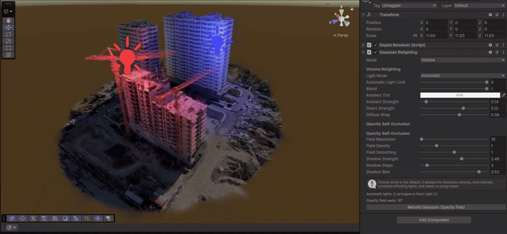The width and height of the screenshot is (507, 234).
Task: Expand the Gsplat Renderer component
Action: 363,45
